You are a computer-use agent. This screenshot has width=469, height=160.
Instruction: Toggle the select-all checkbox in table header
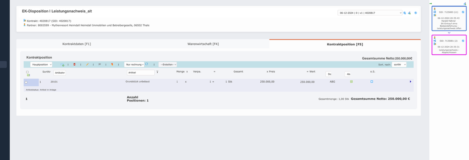tap(27, 72)
